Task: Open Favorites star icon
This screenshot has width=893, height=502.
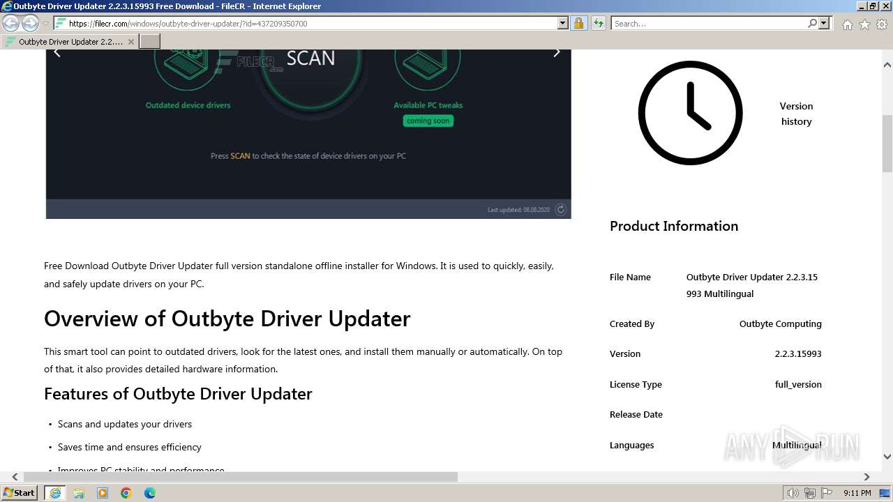Action: click(x=864, y=24)
